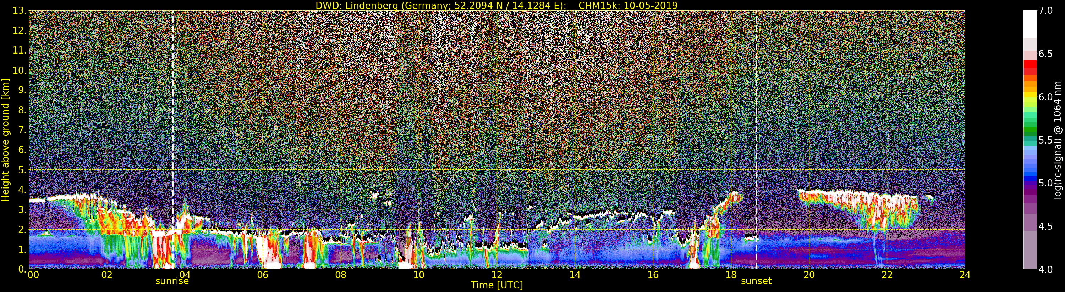Click the time tick label 22
This screenshot has height=292, width=1065.
pos(887,275)
